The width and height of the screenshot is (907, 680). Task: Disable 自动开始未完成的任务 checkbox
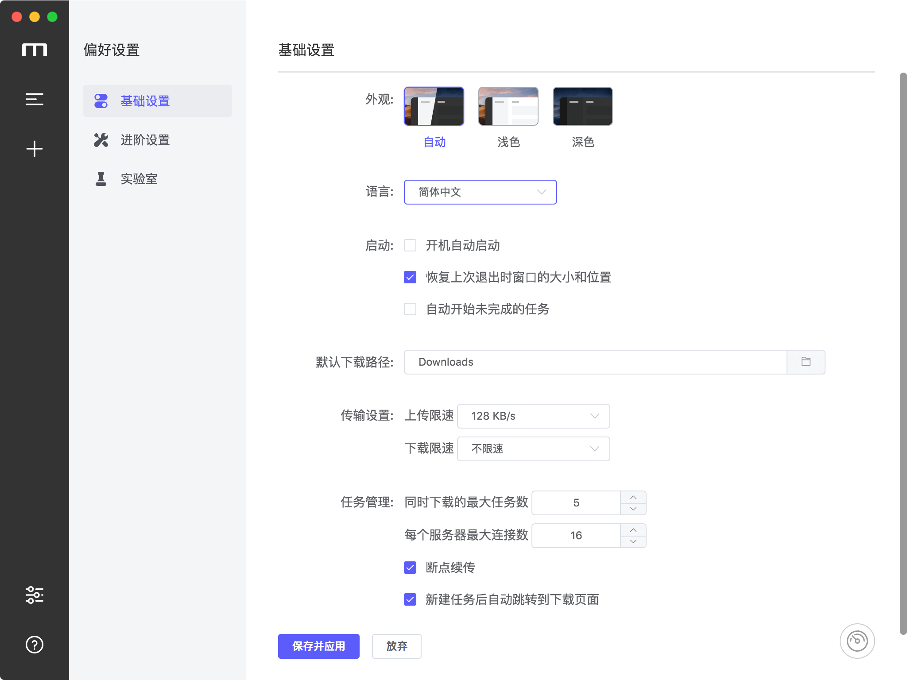pos(411,309)
